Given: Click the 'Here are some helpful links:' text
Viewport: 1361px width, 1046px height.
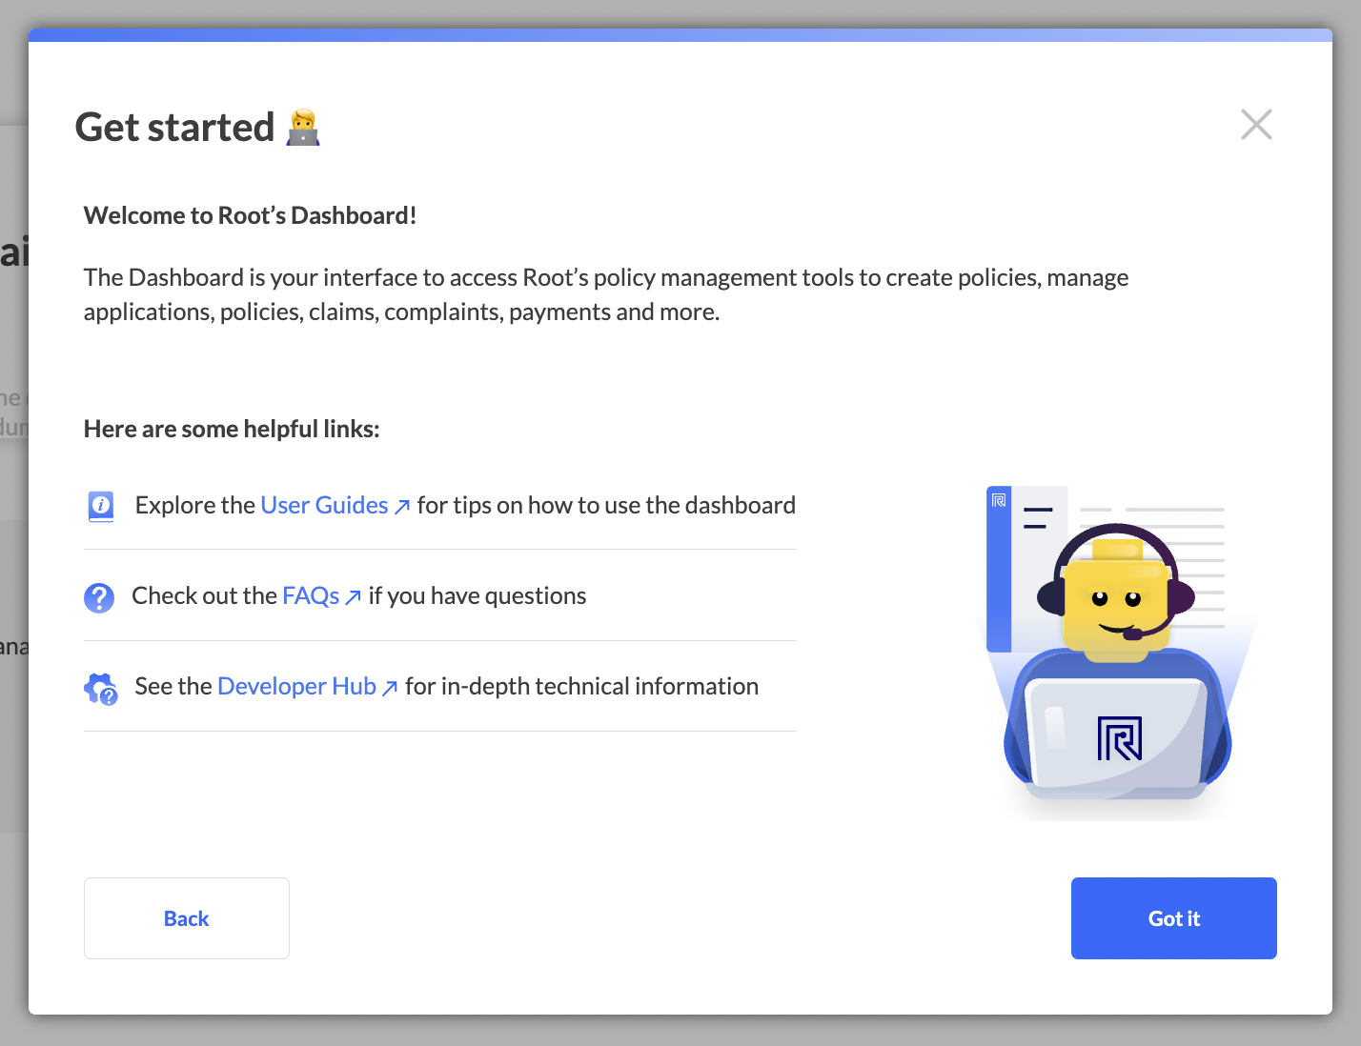Looking at the screenshot, I should 232,429.
